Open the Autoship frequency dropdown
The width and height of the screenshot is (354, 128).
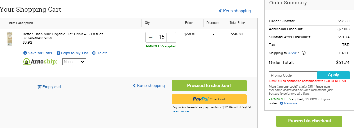tap(74, 62)
